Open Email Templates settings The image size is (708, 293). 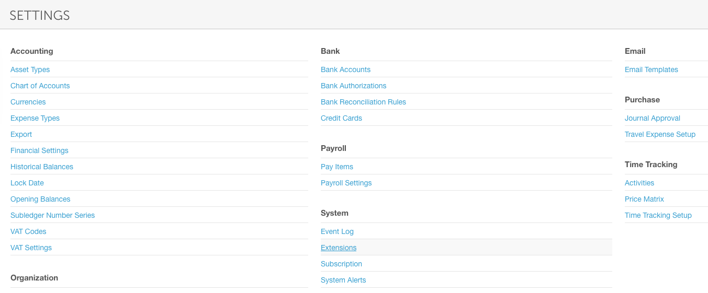coord(651,69)
